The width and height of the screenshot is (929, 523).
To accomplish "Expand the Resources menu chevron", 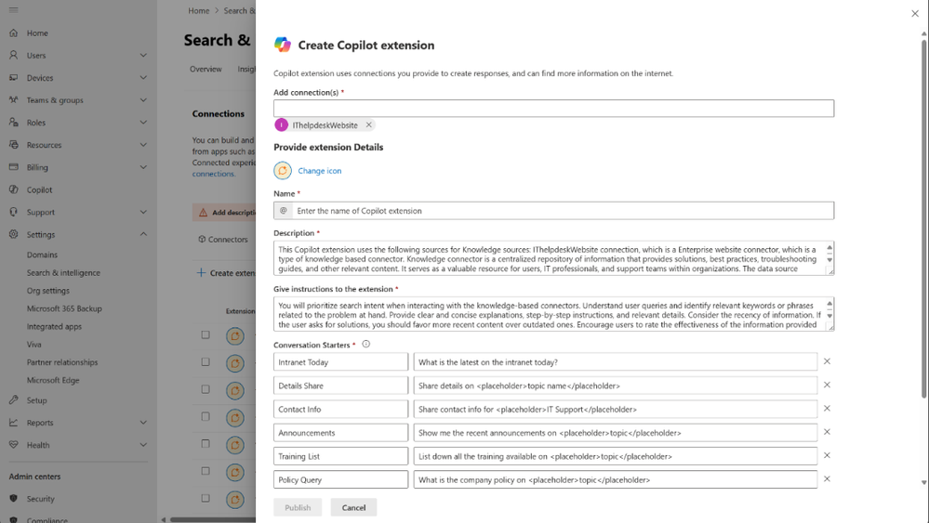I will (143, 145).
